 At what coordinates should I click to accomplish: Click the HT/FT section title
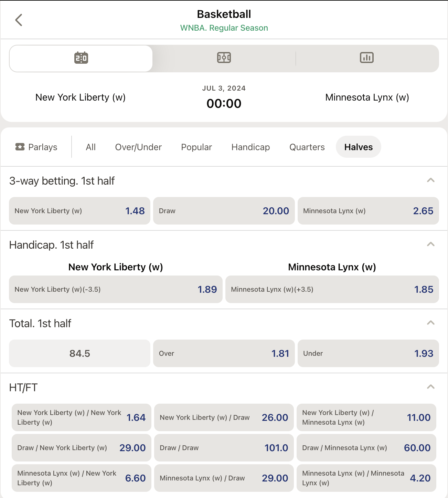coord(23,387)
